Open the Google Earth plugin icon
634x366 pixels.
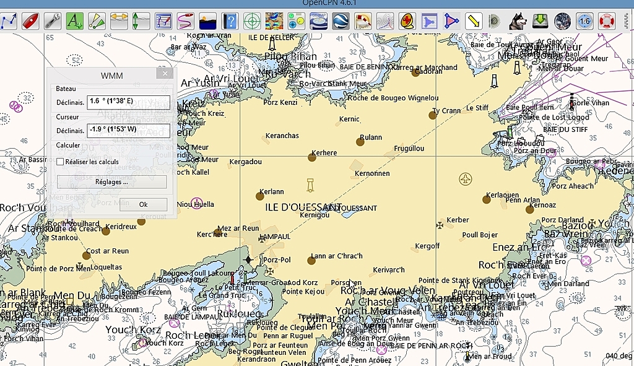click(x=341, y=21)
